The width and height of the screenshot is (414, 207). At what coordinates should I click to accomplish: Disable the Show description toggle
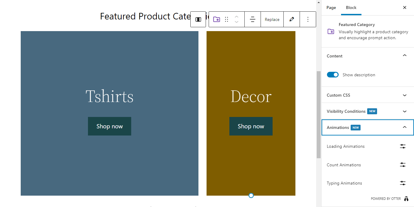333,74
